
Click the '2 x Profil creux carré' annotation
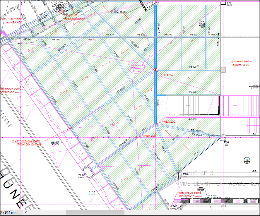(x=27, y=143)
